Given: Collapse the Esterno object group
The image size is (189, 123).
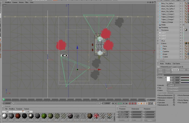Looking at the screenshot, I should pyautogui.click(x=158, y=43).
